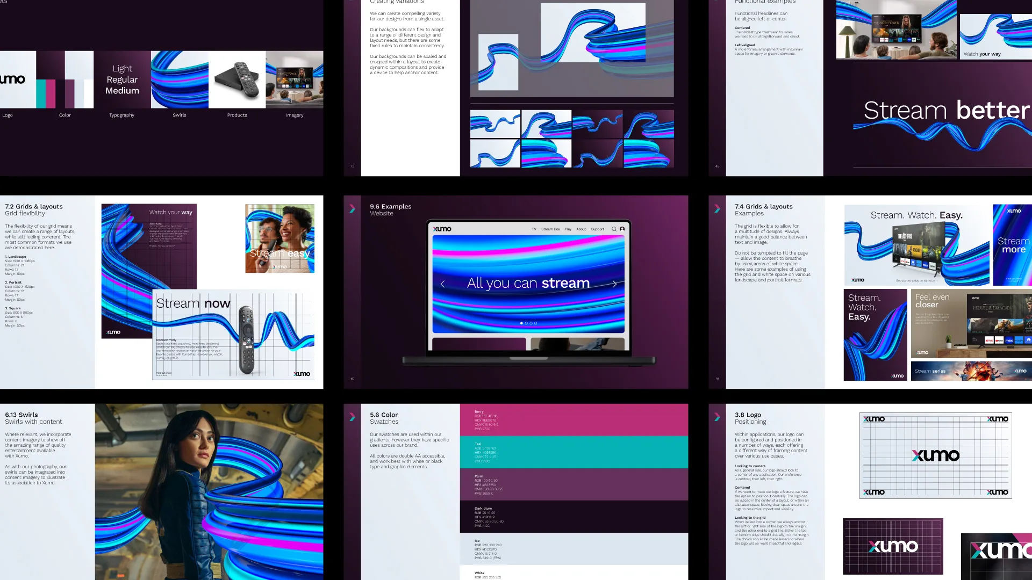This screenshot has height=580, width=1032.
Task: Open the Imagery thumbnail in the asset overview
Action: point(295,79)
